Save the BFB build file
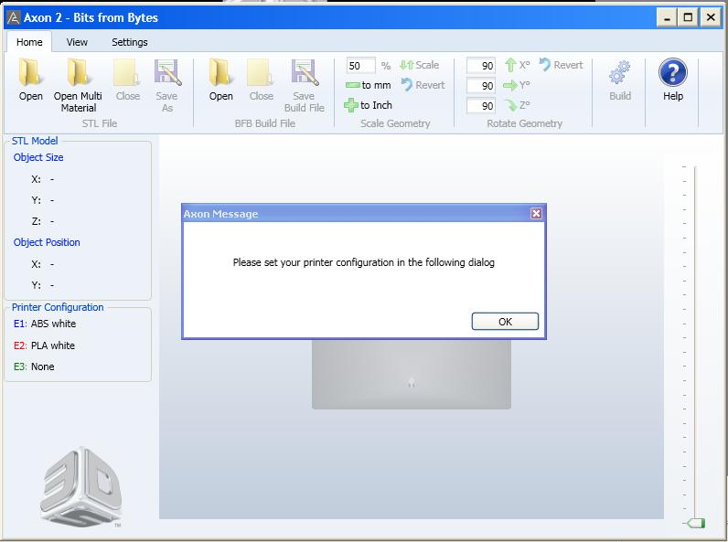Viewport: 728px width, 542px height. pos(305,85)
